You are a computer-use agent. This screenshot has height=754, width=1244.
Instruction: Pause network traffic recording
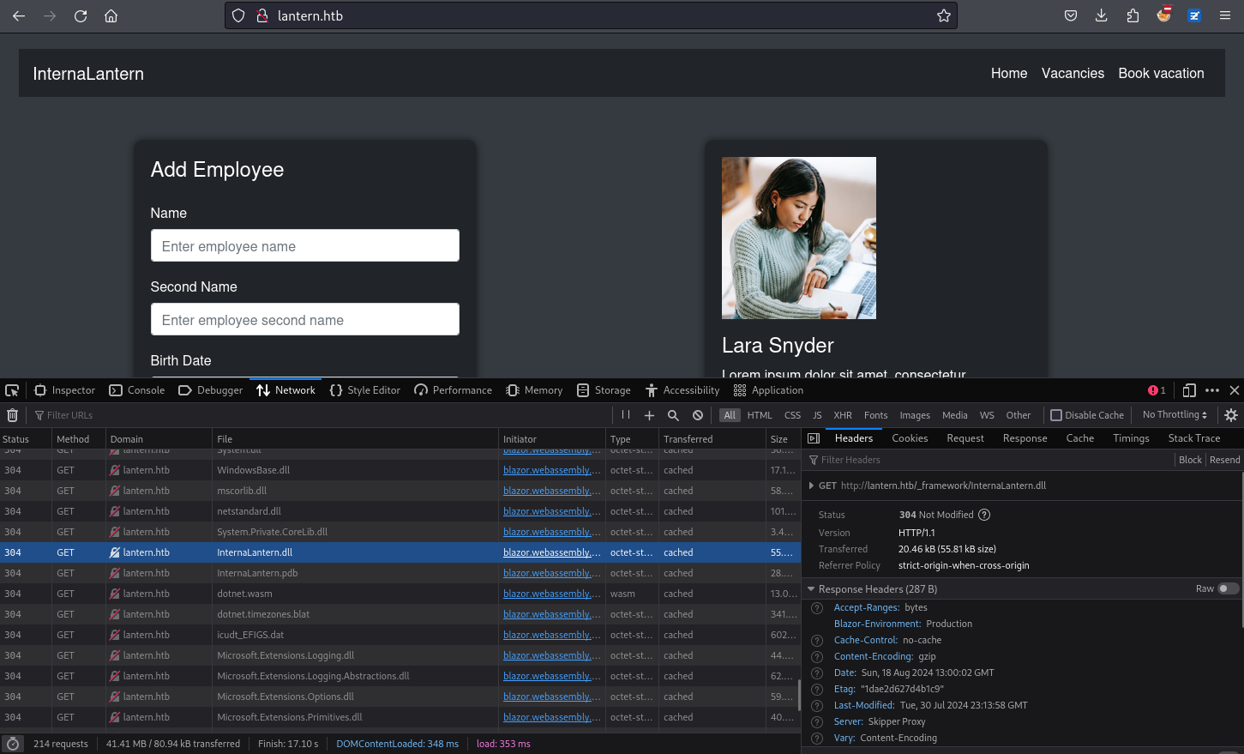pyautogui.click(x=626, y=415)
